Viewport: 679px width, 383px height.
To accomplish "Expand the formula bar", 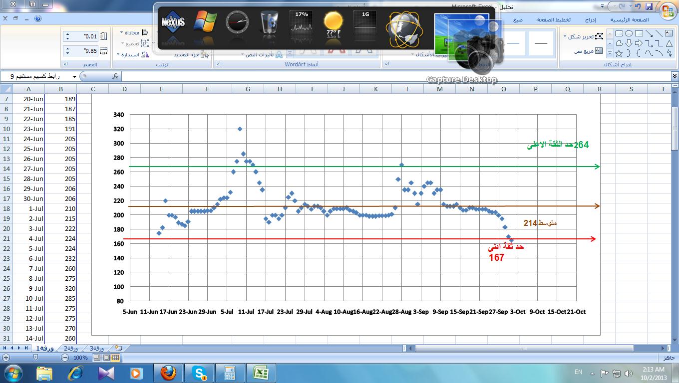I will (x=675, y=76).
